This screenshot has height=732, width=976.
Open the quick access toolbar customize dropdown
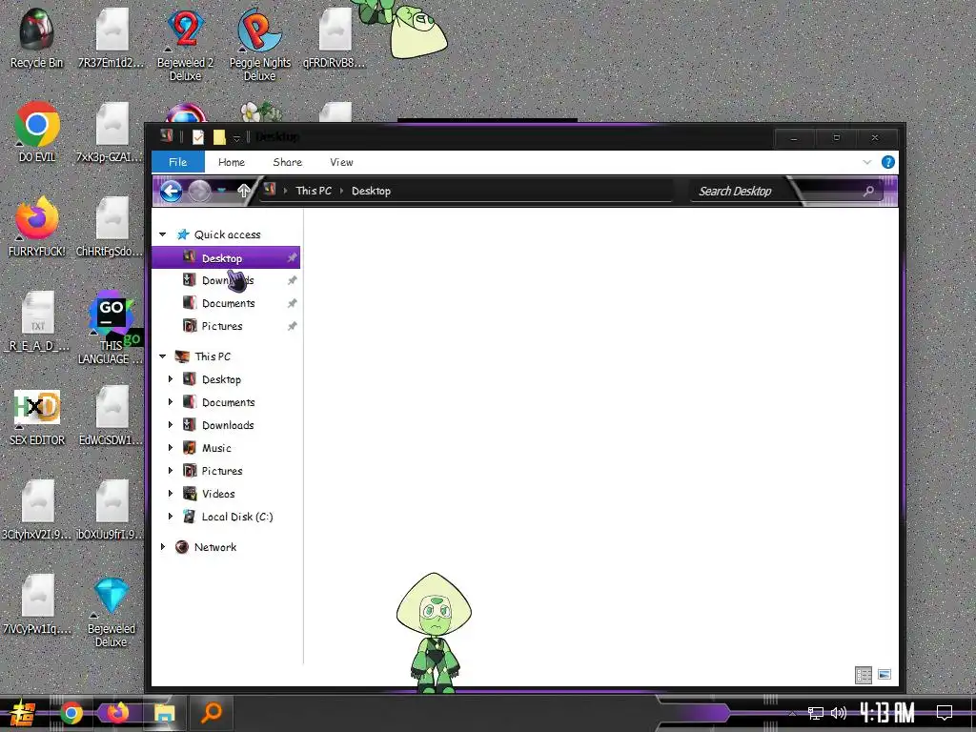click(x=236, y=137)
